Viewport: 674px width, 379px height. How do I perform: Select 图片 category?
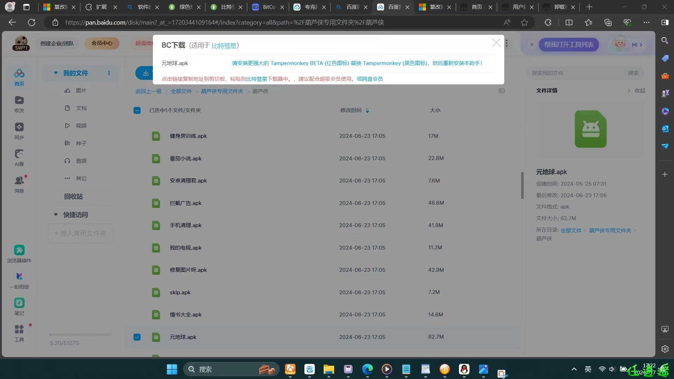point(81,91)
